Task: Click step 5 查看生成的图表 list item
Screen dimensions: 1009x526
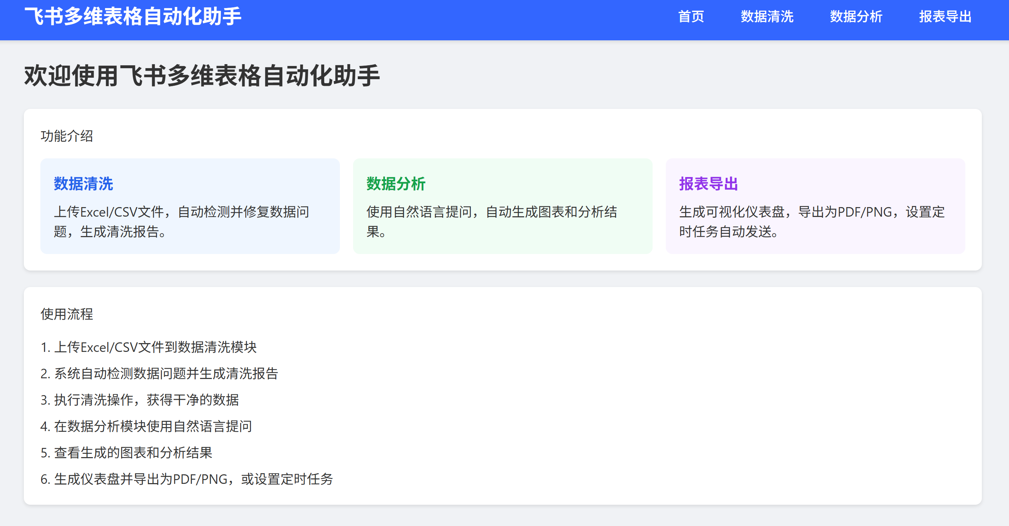Action: pos(127,452)
